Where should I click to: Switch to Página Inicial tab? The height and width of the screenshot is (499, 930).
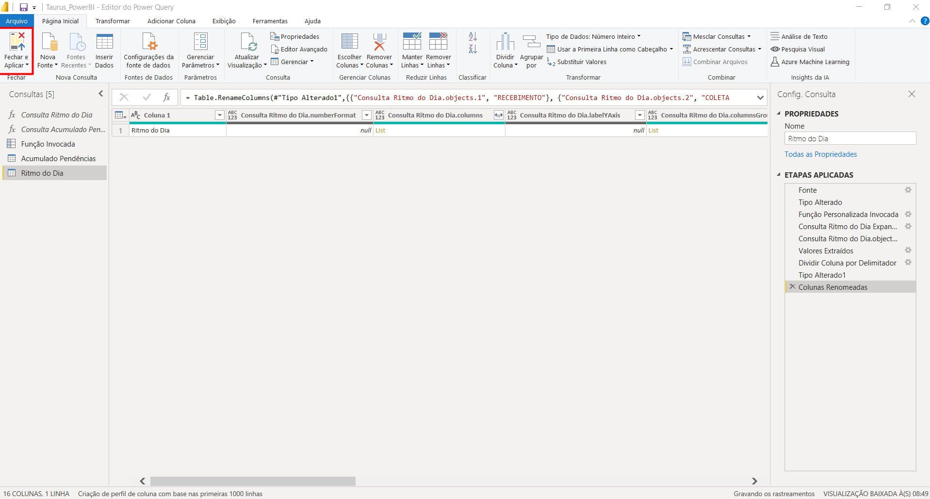[60, 21]
